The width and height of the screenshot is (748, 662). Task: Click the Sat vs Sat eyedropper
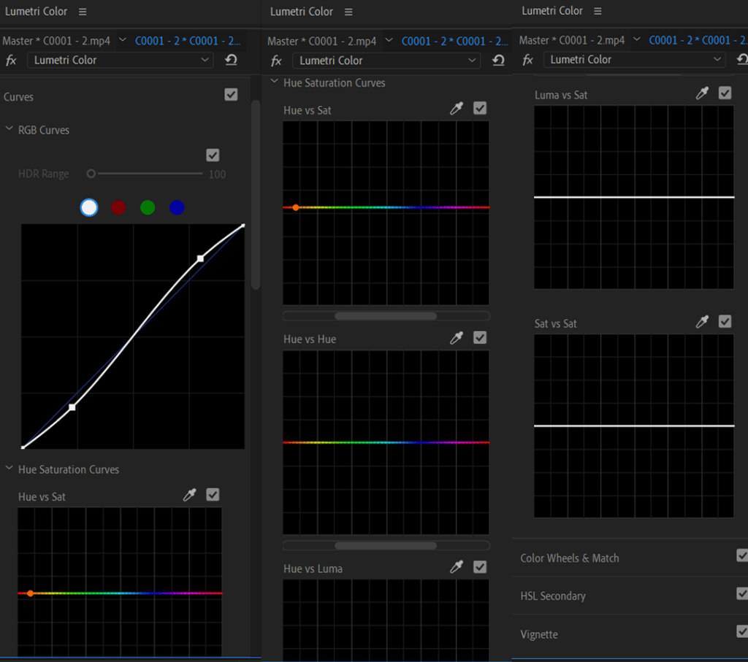click(702, 322)
